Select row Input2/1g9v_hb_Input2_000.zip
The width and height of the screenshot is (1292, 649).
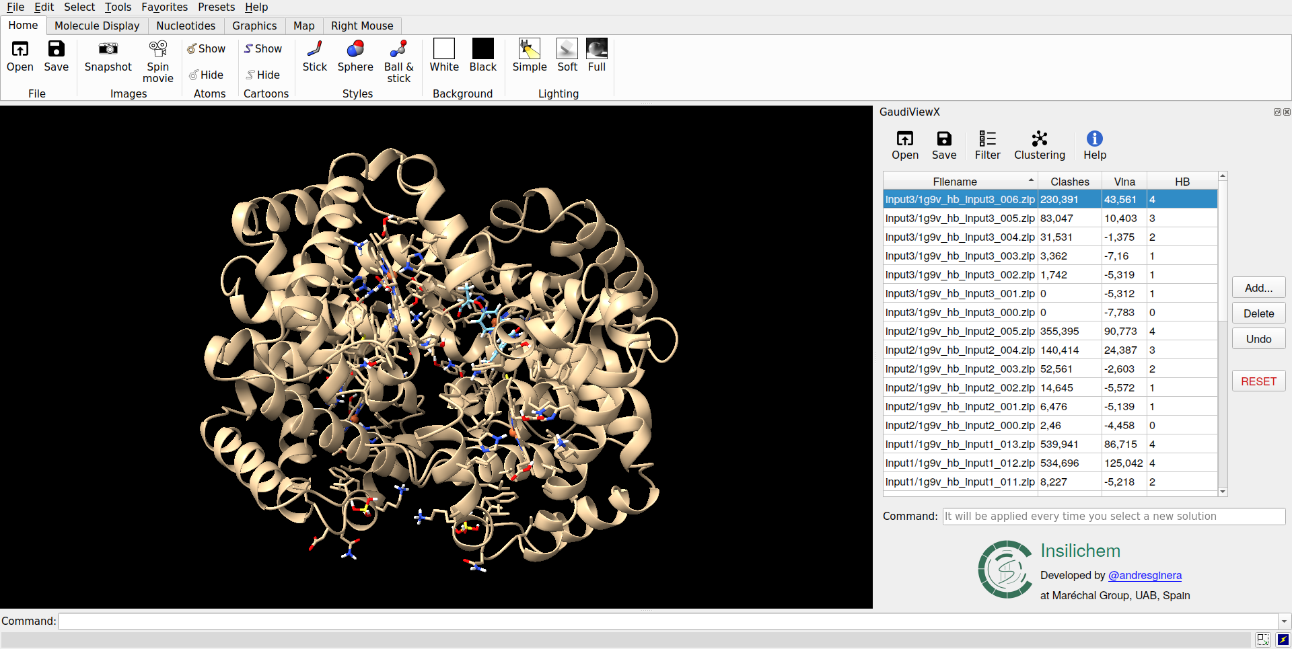[x=1050, y=426]
